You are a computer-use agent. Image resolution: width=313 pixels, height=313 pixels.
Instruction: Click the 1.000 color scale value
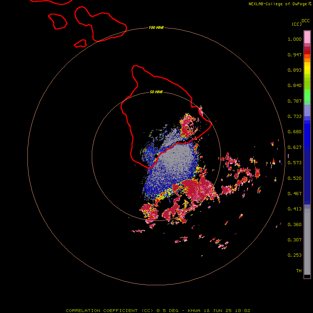pos(295,39)
